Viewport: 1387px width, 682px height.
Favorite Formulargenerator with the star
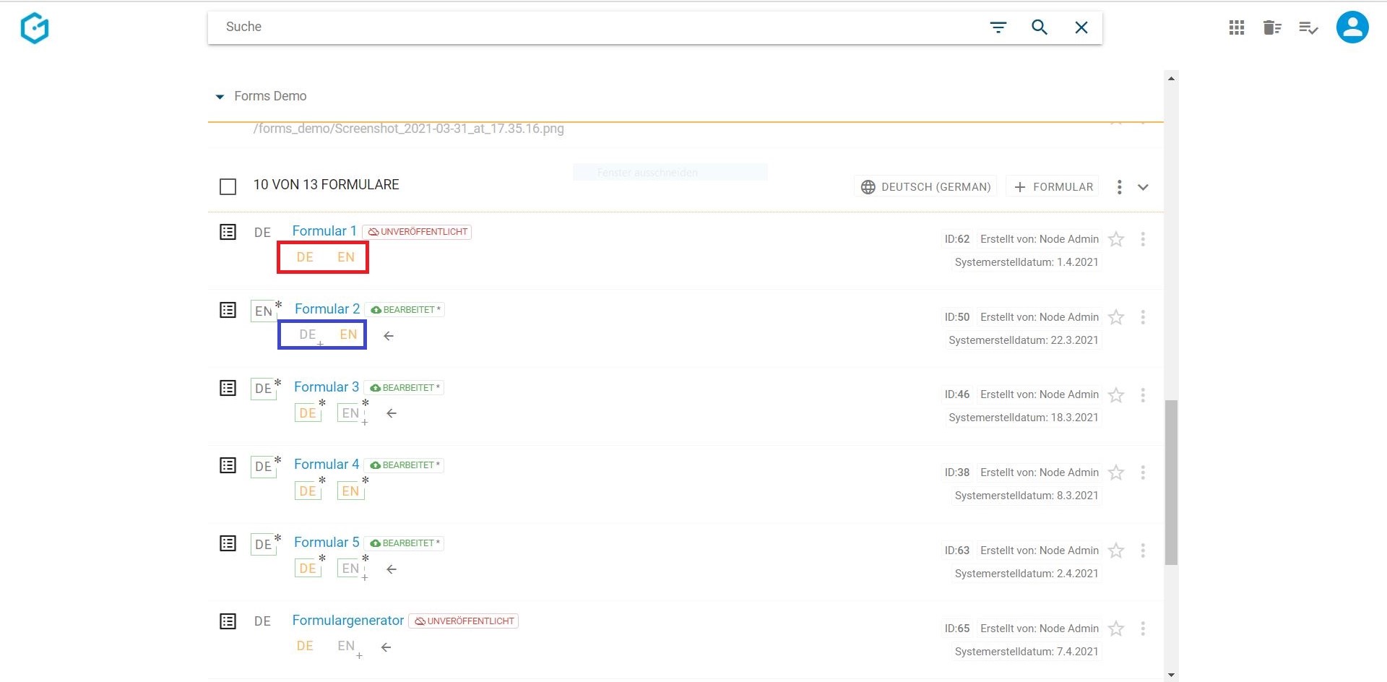pyautogui.click(x=1116, y=629)
